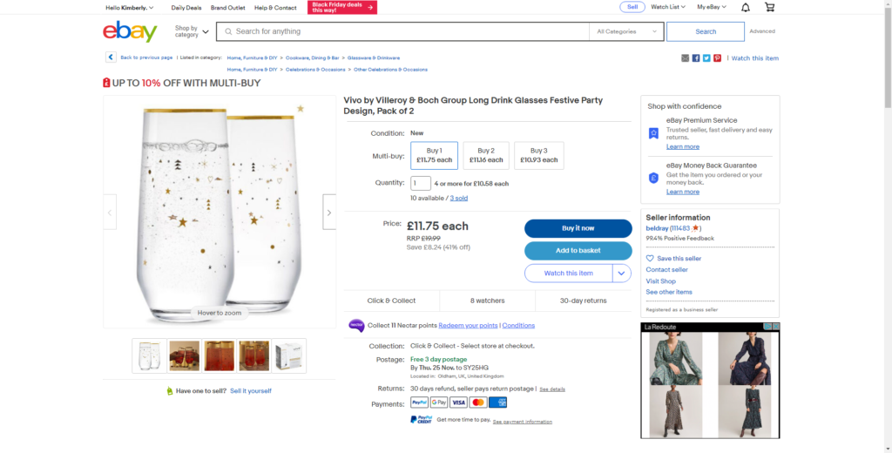892x453 pixels.
Task: Open the All Categories dropdown
Action: 626,31
